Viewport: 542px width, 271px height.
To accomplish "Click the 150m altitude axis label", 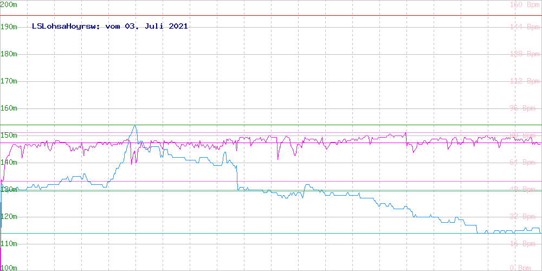I will (x=9, y=135).
